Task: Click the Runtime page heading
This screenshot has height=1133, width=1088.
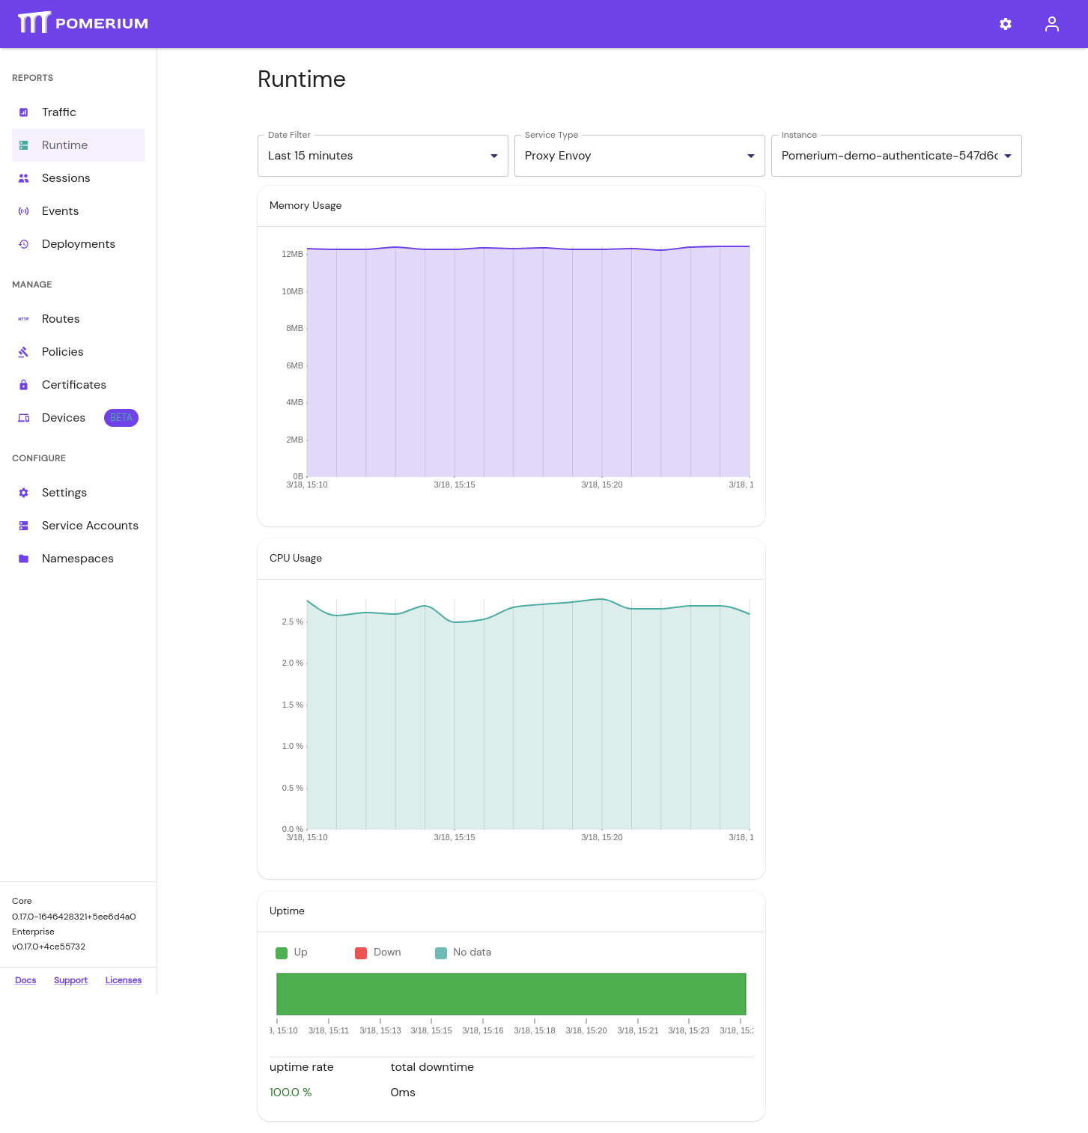Action: 302,79
